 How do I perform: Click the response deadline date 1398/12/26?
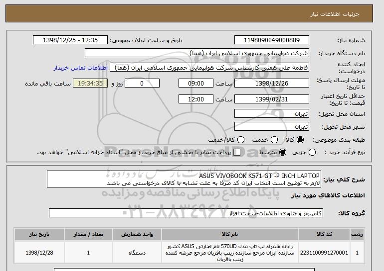(272, 83)
